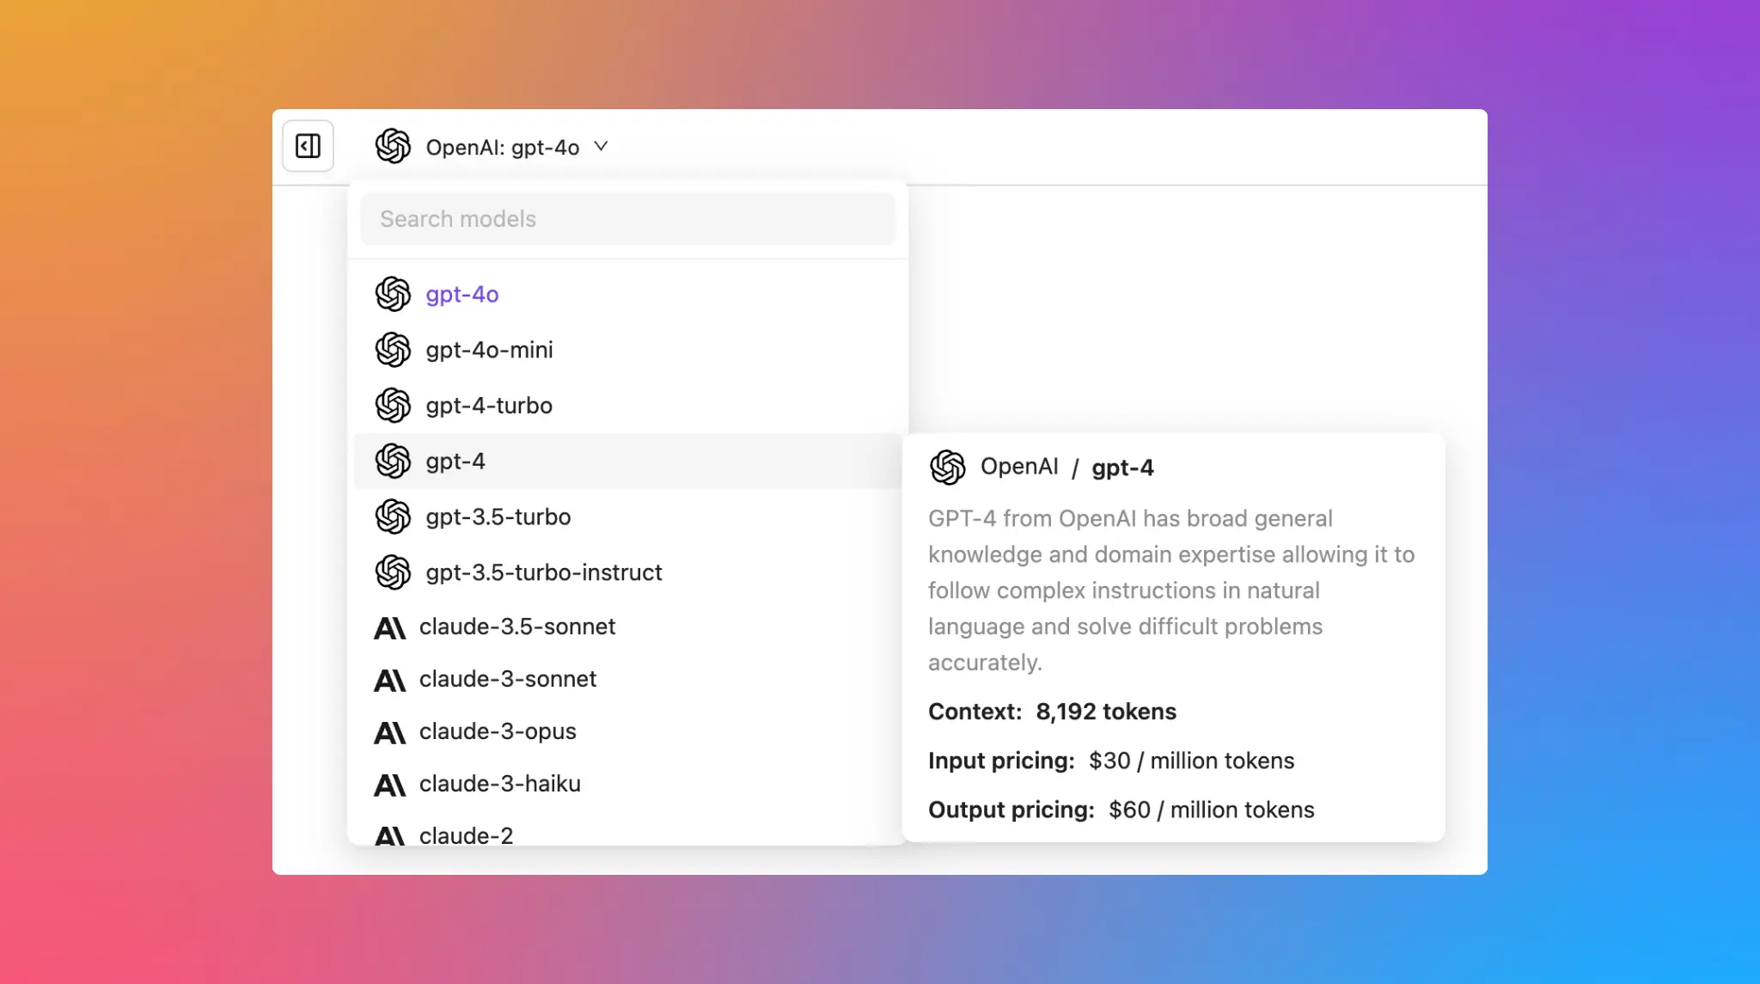Click the GPT-4 description paragraph
The width and height of the screenshot is (1760, 984).
click(1171, 590)
